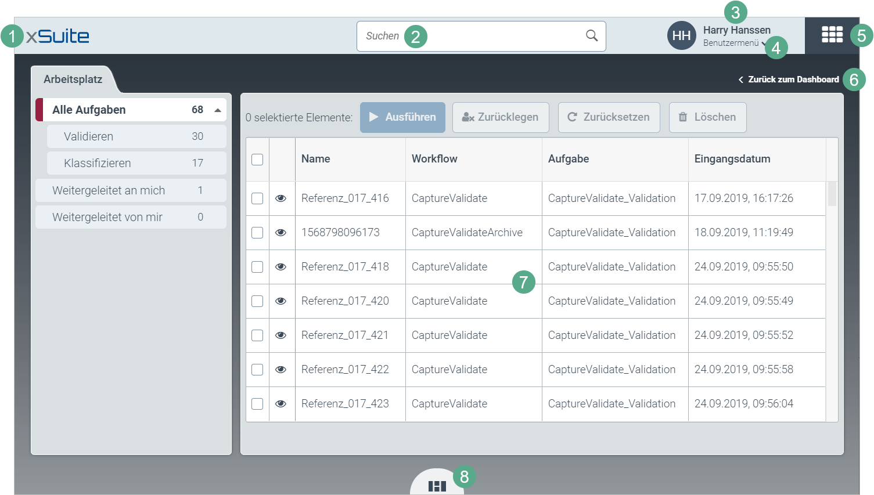Click the HH user avatar

point(681,36)
